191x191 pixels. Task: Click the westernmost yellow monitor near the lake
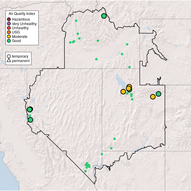coord(123,92)
